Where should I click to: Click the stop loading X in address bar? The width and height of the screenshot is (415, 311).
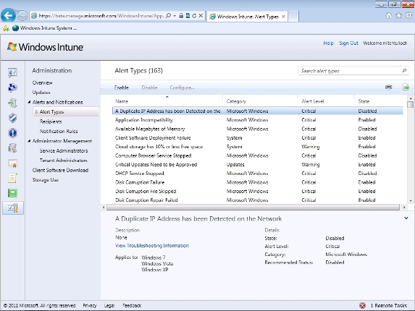pos(201,16)
